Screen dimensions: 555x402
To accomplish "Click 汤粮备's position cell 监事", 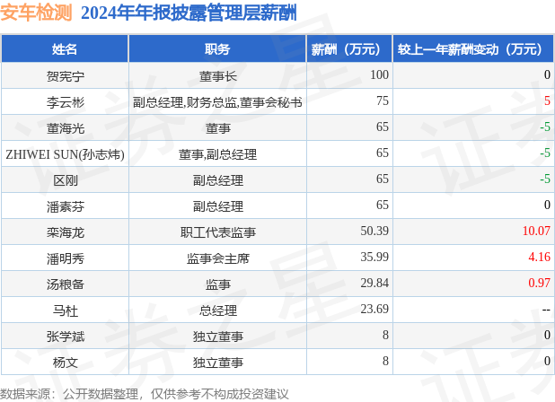I will pos(217,284).
